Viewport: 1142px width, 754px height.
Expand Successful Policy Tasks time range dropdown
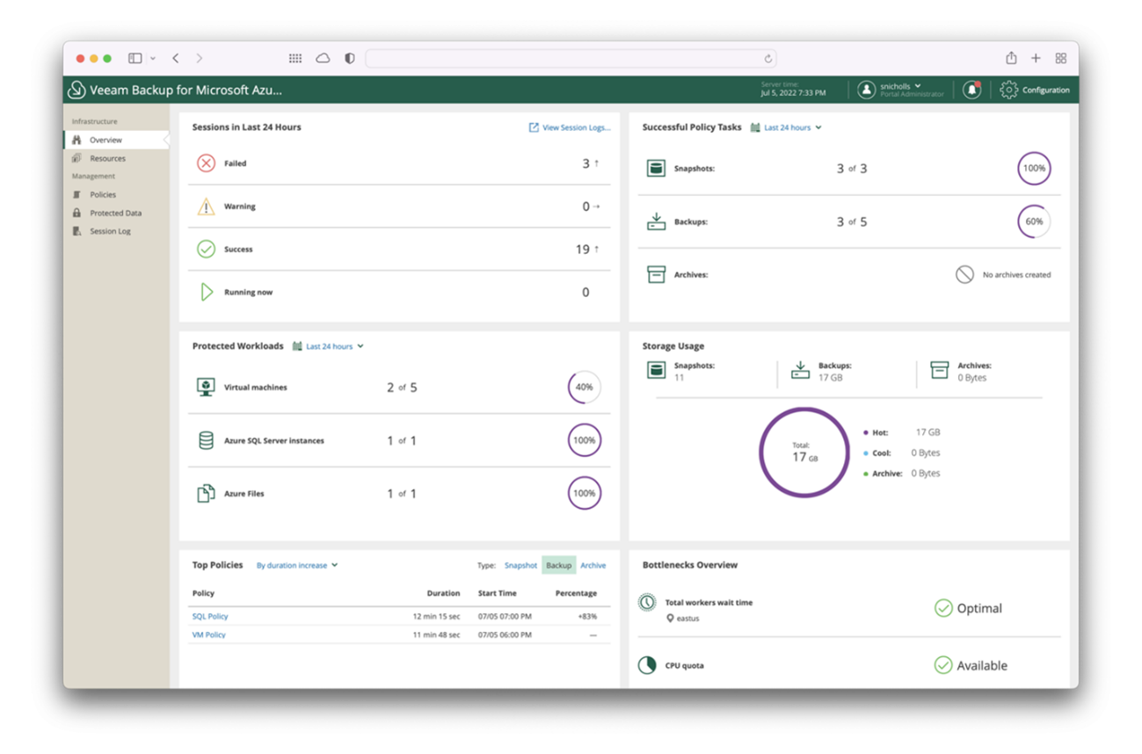point(788,127)
